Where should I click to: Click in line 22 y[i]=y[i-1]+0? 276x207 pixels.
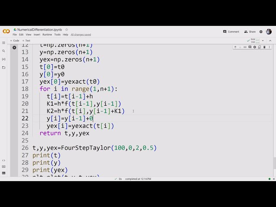(x=70, y=118)
